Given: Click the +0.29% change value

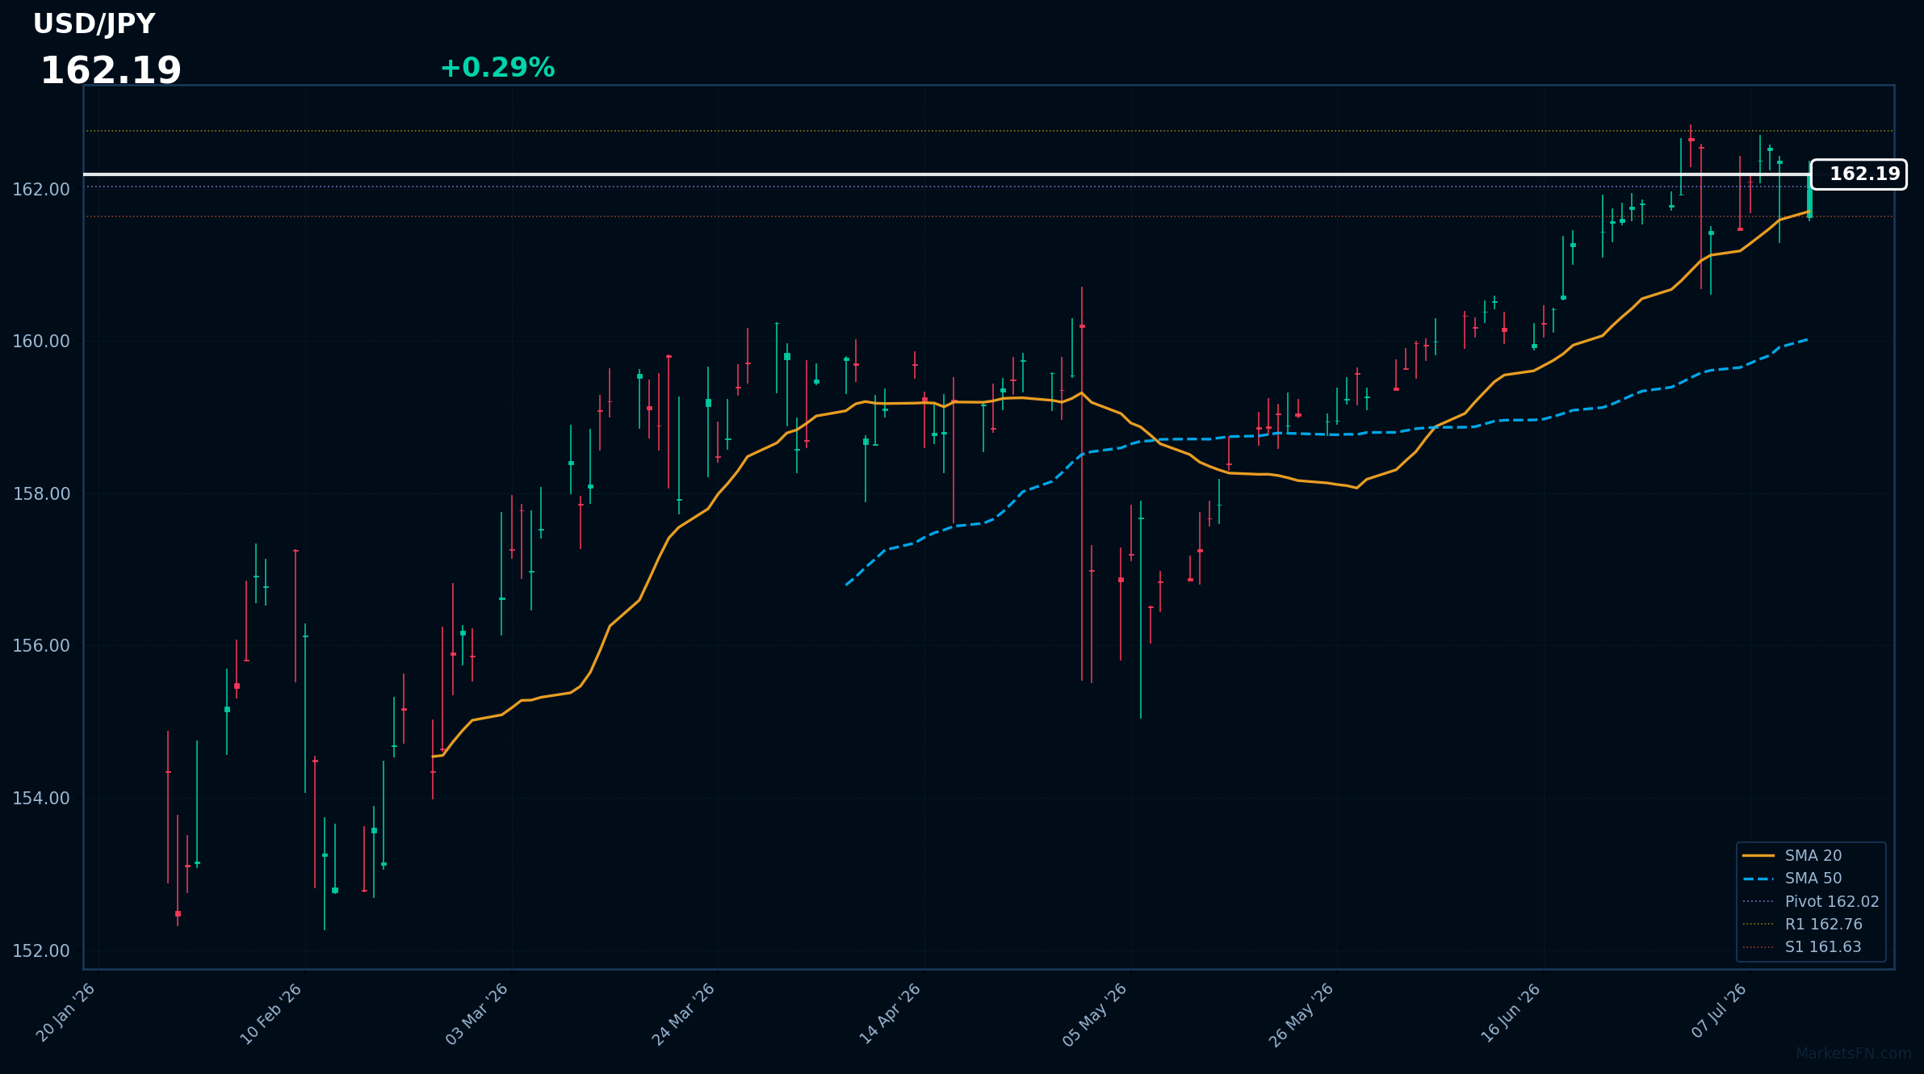Looking at the screenshot, I should pos(497,68).
